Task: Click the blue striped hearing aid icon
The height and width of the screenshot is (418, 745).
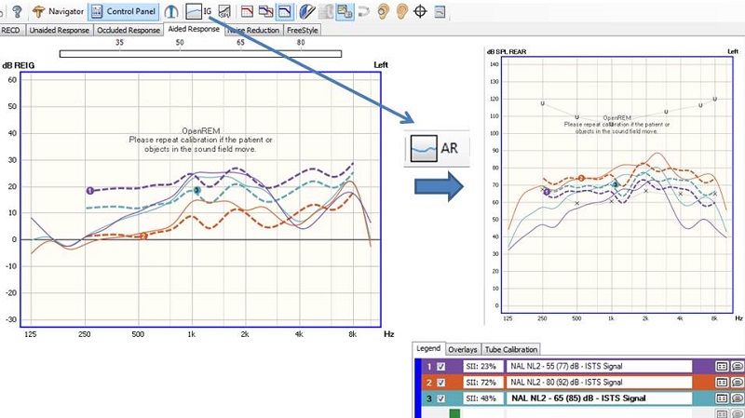Action: coord(307,11)
